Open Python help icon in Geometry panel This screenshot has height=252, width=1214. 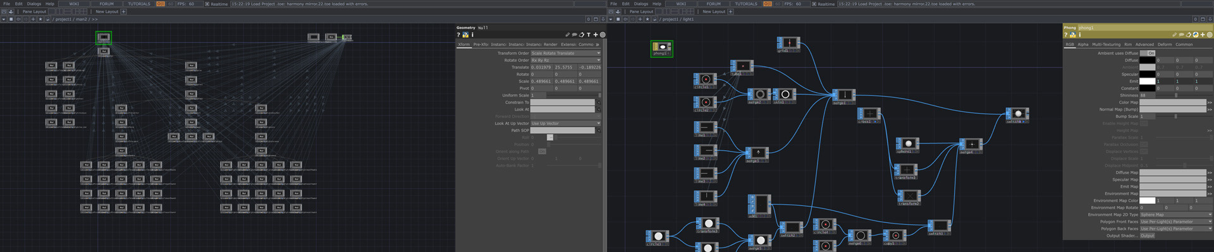coord(465,35)
